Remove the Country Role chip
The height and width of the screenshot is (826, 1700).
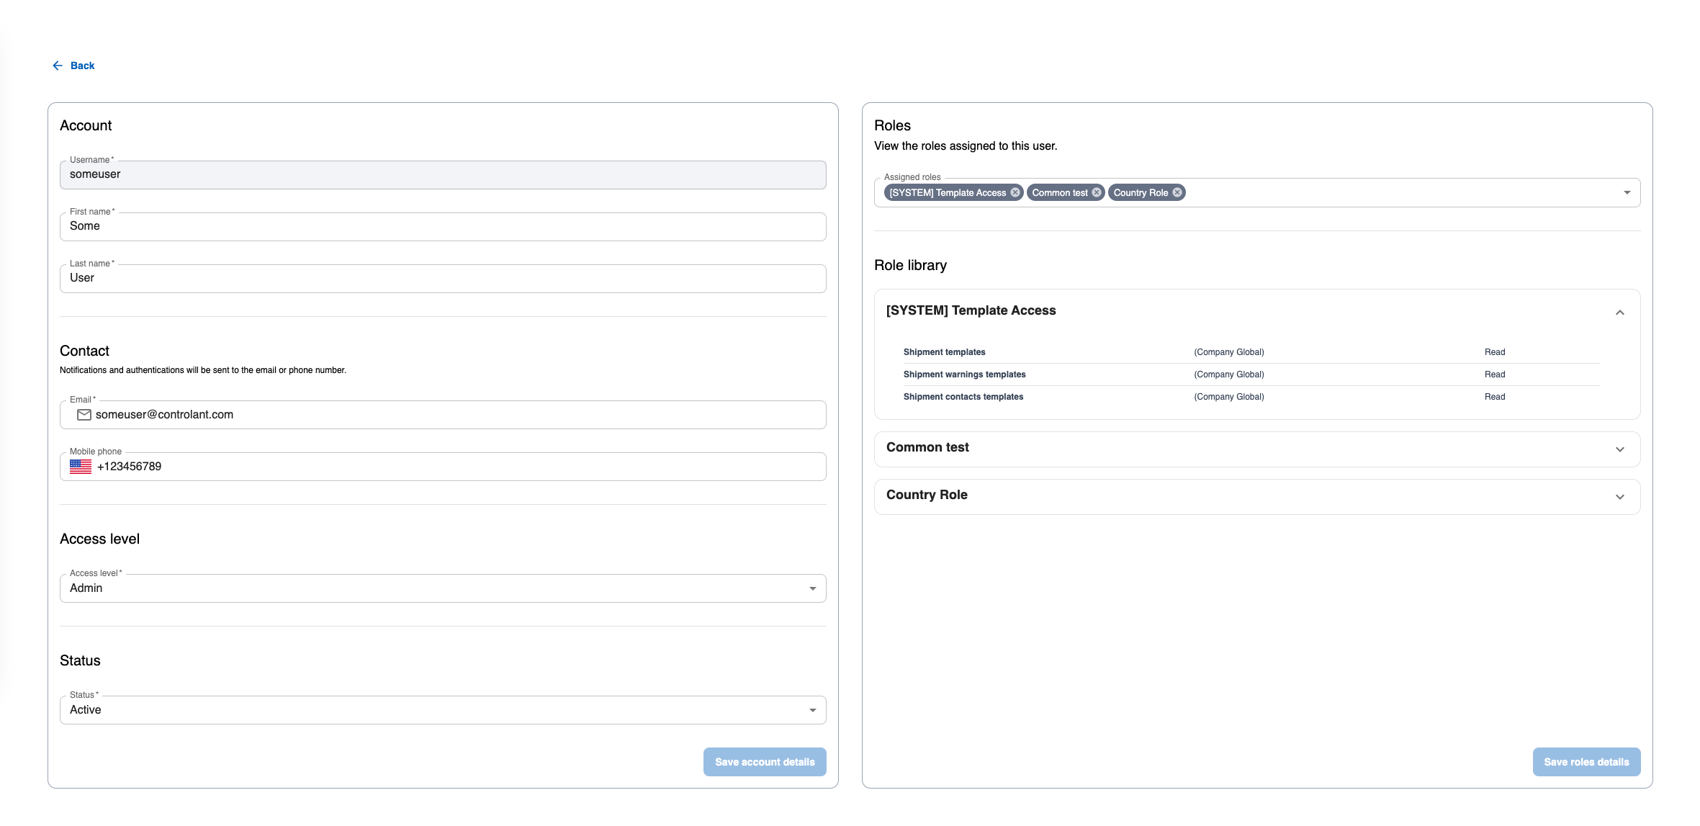click(x=1177, y=192)
